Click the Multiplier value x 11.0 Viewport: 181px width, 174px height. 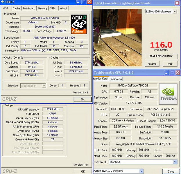click(x=32, y=67)
